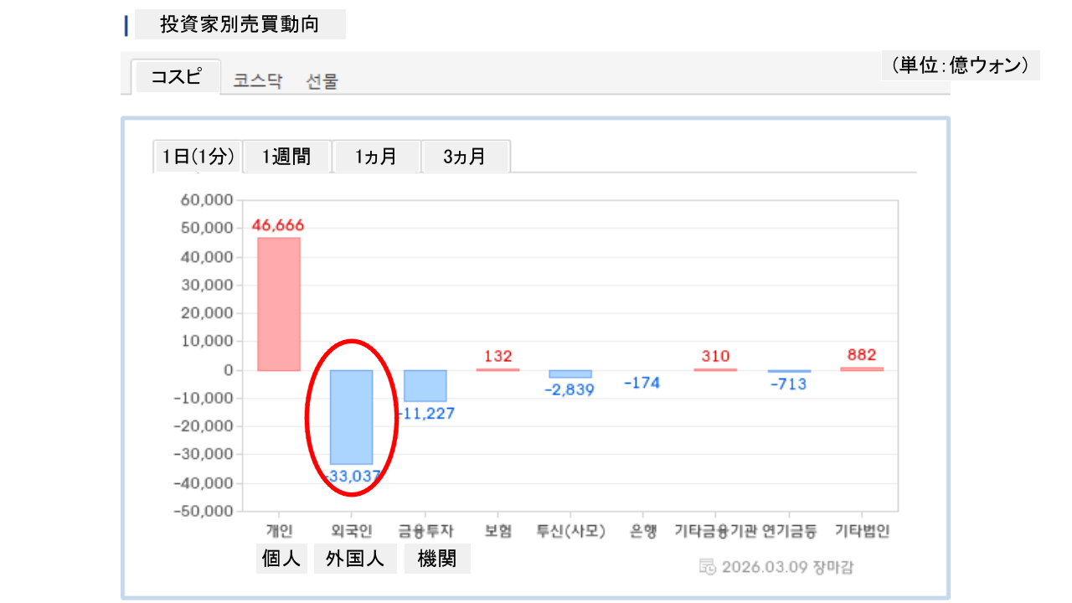This screenshot has width=1072, height=603.
Task: Click the 보험 bar showing 132
Action: 497,369
